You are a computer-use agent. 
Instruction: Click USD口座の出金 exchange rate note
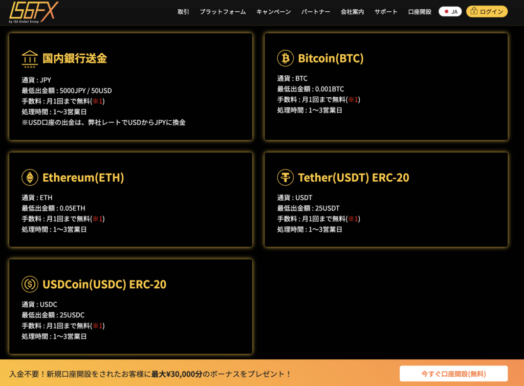pyautogui.click(x=103, y=123)
